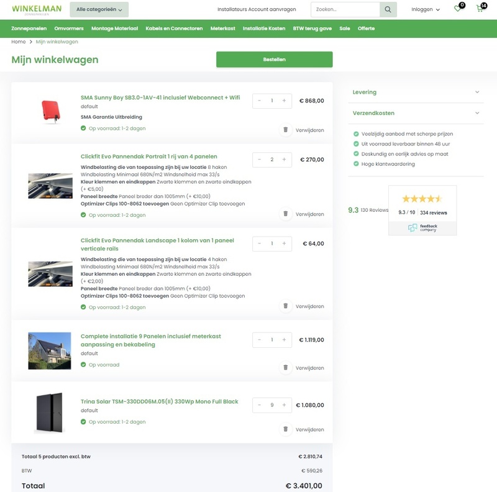The height and width of the screenshot is (492, 497).
Task: Open Omvormers menu
Action: point(69,29)
